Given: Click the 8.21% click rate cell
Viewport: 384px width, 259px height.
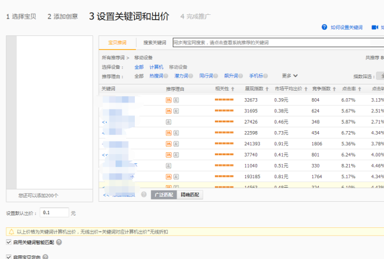Looking at the screenshot, I should click(348, 166).
